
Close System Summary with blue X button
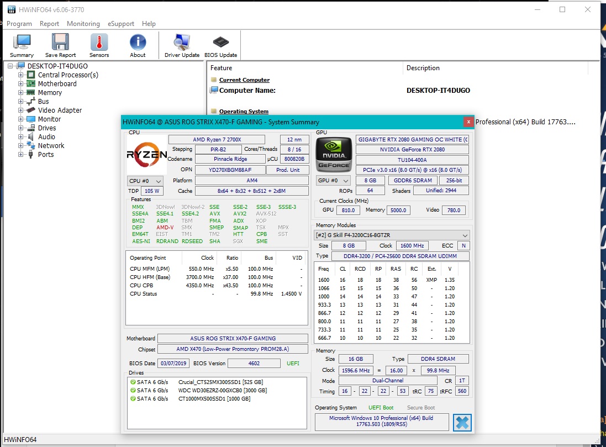point(462,422)
